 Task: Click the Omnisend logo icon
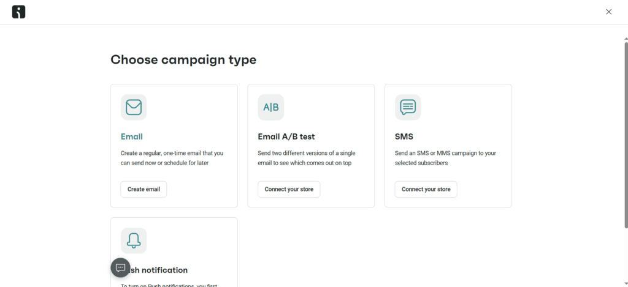18,12
